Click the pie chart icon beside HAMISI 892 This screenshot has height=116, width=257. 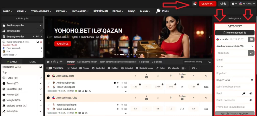[x=41, y=67]
